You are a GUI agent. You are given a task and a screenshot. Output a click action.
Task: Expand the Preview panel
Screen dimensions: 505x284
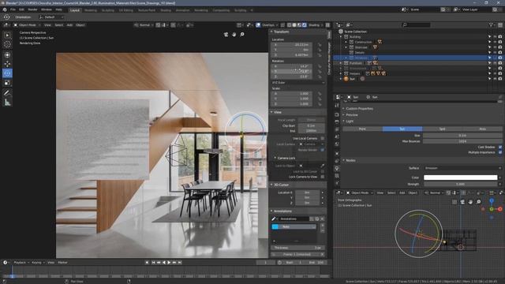point(344,115)
